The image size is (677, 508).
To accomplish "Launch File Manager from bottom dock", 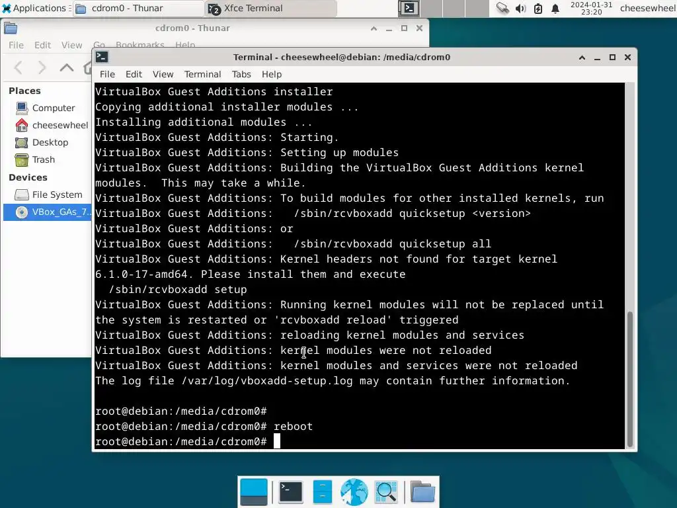I will click(323, 491).
